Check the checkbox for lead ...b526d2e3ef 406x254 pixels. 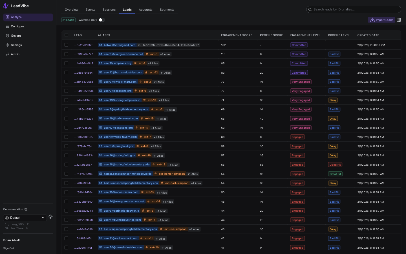66,45
